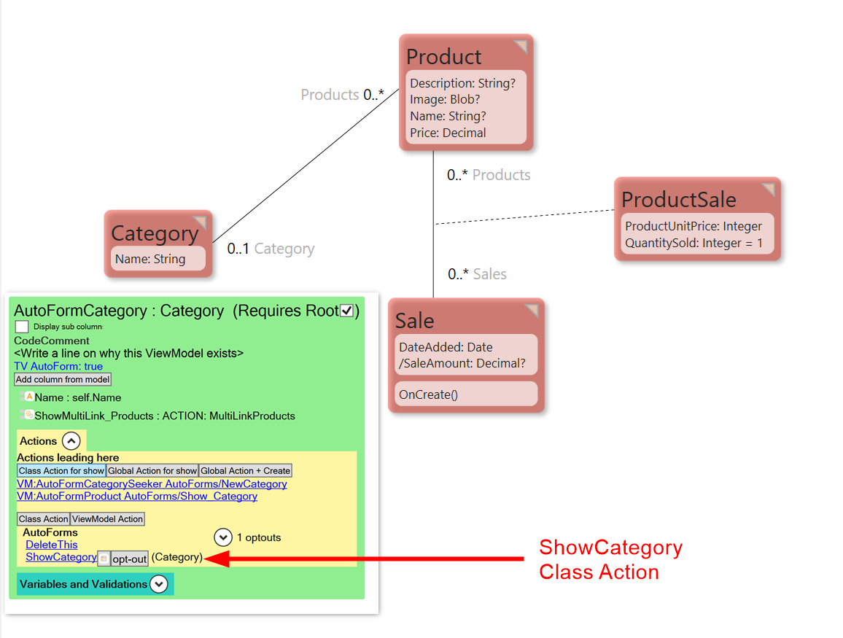Click the ProductSale class corner fold icon

click(768, 190)
